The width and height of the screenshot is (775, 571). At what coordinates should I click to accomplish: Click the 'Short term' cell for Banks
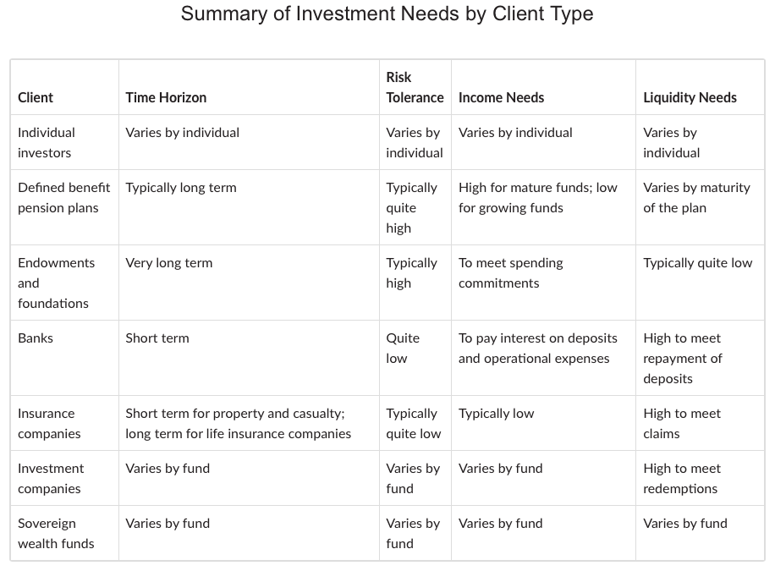(157, 338)
